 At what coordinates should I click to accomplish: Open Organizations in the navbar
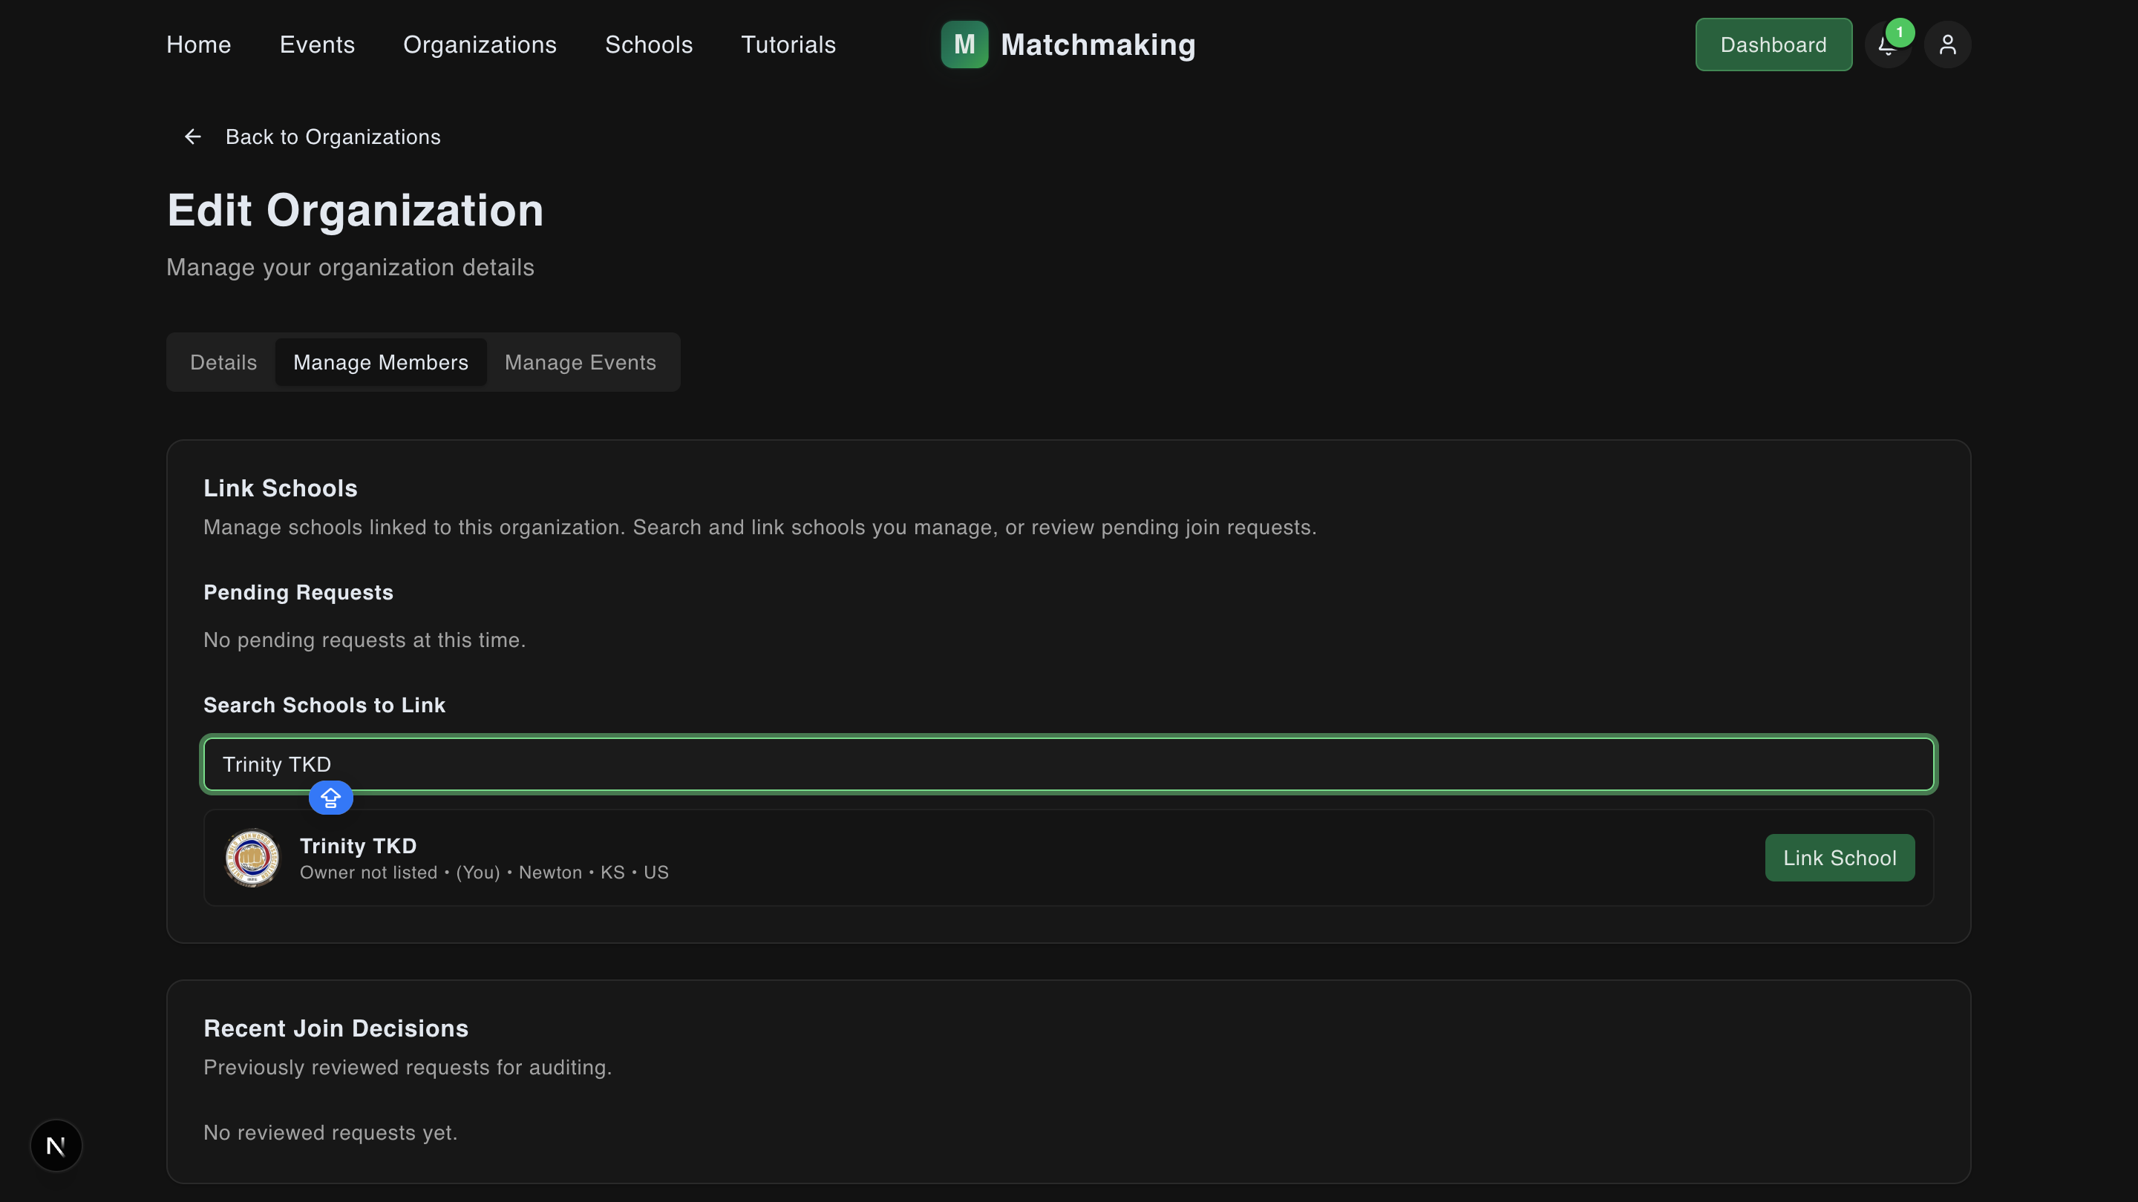[480, 45]
